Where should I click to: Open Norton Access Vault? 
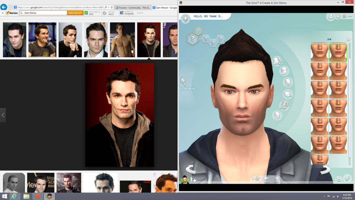(x=109, y=13)
